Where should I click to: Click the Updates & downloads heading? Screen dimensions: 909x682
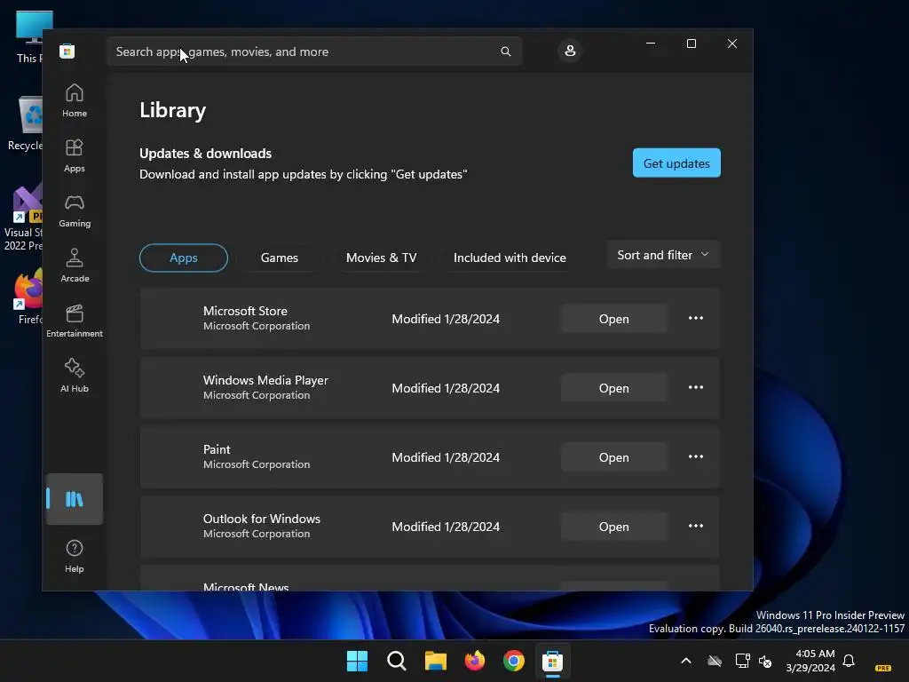[205, 153]
